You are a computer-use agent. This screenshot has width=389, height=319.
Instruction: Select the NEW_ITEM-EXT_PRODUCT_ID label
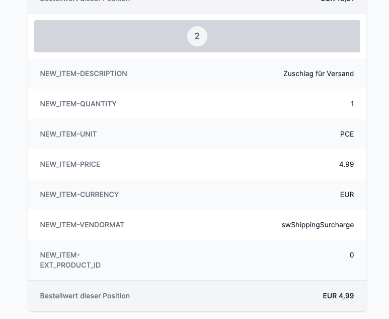point(70,260)
